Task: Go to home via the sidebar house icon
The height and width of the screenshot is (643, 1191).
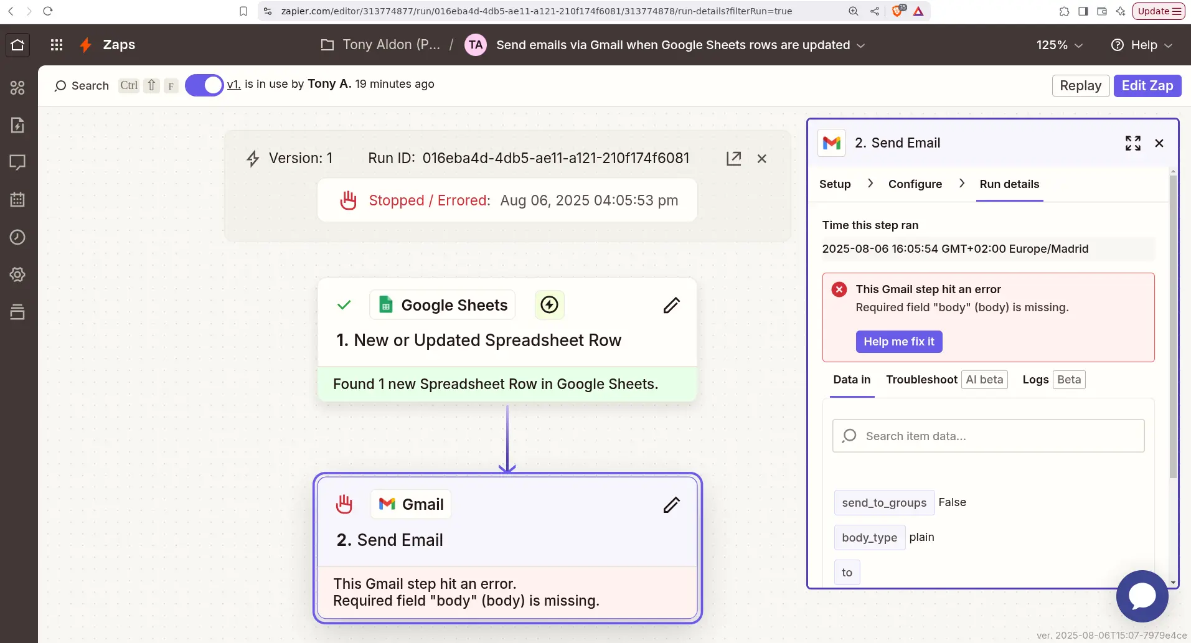Action: click(x=17, y=44)
